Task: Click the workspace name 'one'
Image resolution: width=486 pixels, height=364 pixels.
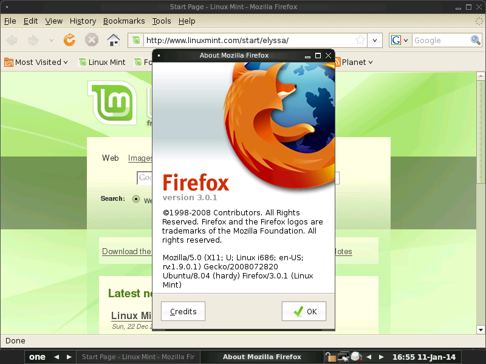Action: (x=37, y=357)
